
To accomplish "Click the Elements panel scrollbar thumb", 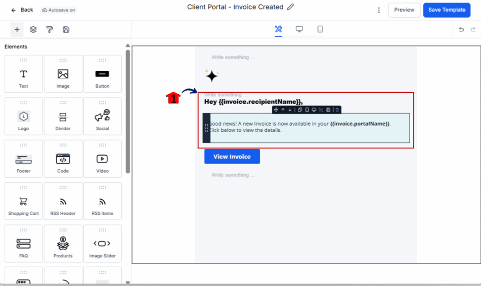I will 128,112.
